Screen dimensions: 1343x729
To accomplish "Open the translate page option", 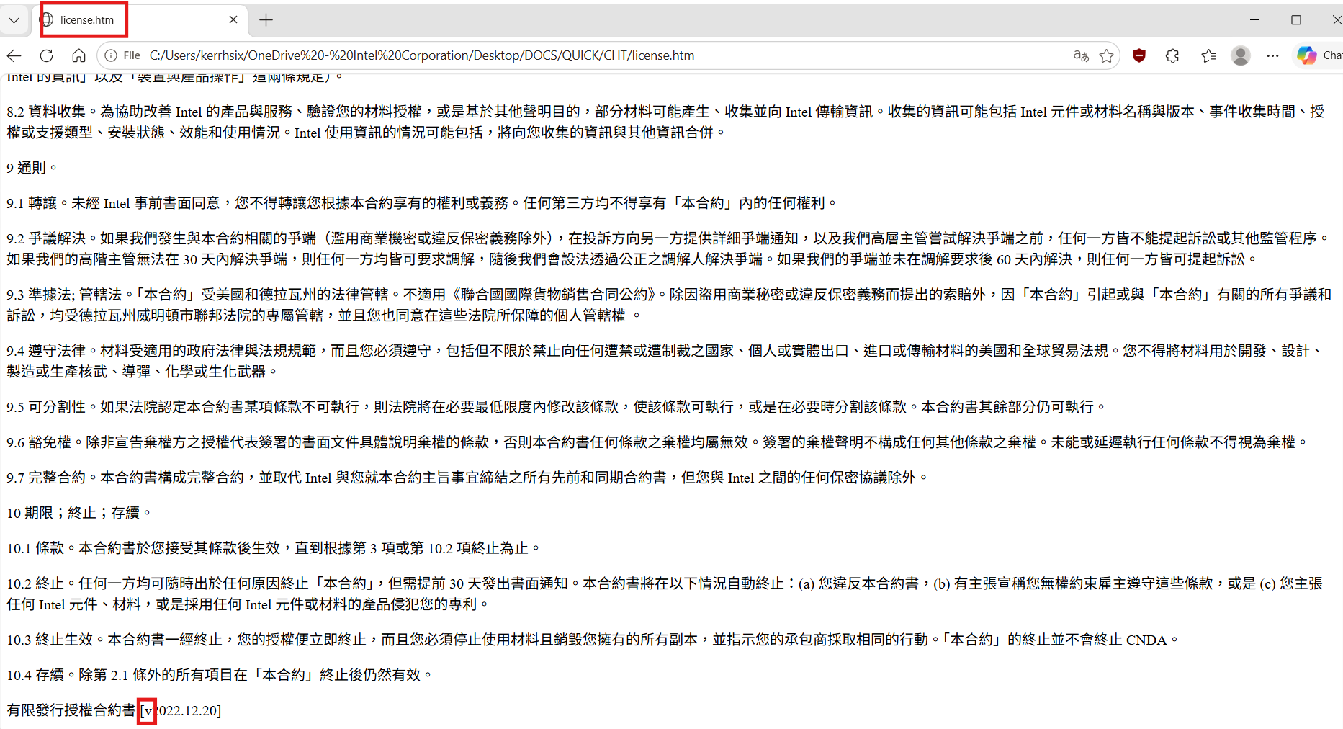I will (1081, 55).
